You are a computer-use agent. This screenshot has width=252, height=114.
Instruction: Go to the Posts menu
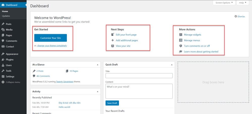(9, 24)
